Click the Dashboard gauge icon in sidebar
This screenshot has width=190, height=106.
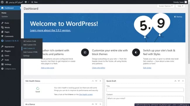[2, 8]
